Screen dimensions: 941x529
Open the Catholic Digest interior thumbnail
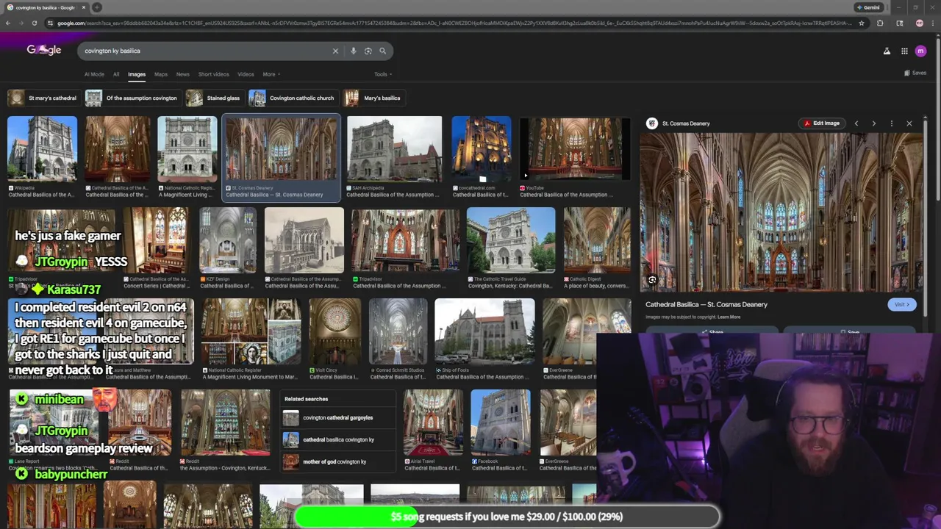pos(597,240)
